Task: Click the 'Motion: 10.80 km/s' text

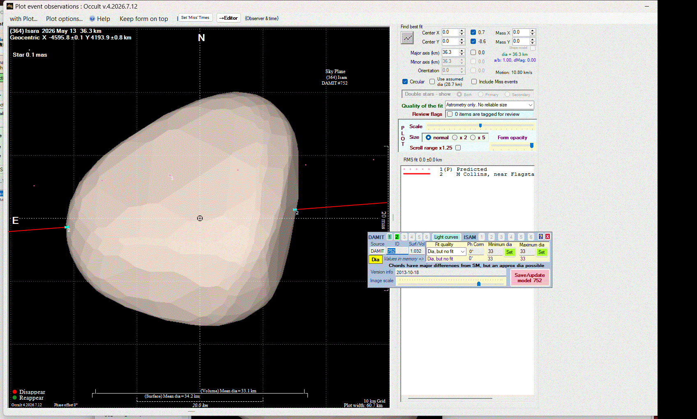Action: [514, 72]
